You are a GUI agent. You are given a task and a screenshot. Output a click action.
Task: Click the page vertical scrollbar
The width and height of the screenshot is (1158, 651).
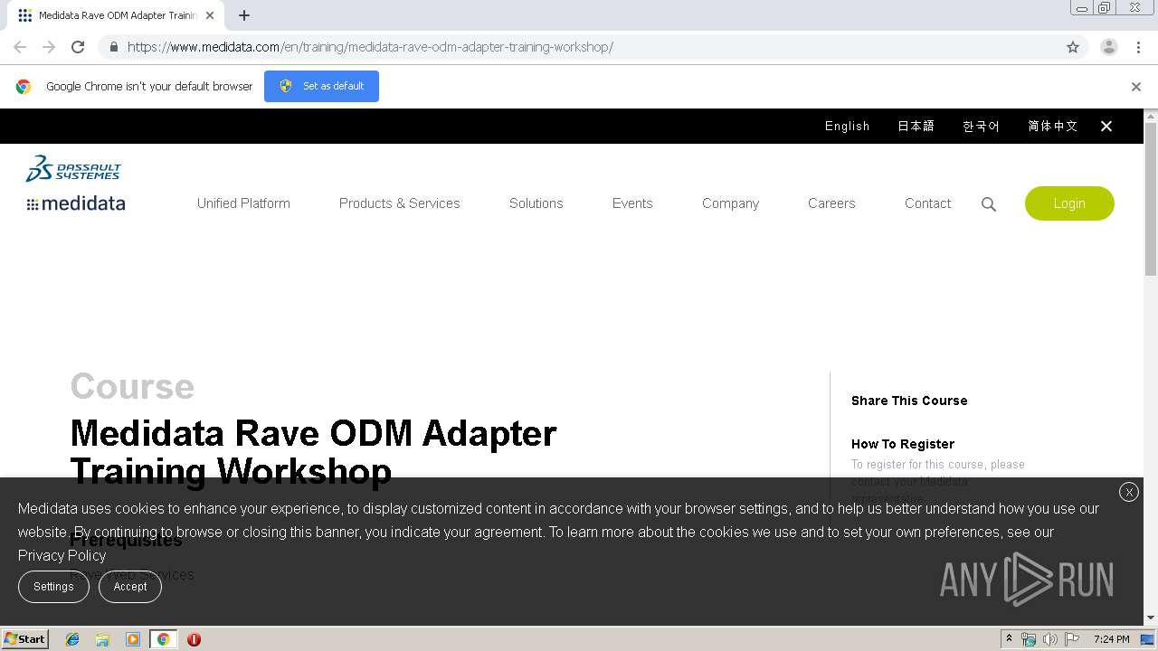click(x=1151, y=199)
